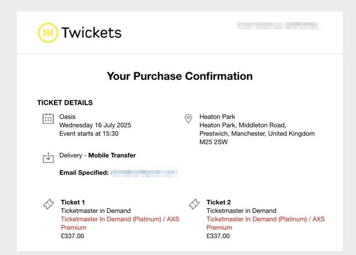This screenshot has height=255, width=356.
Task: Click the Ticket 2 £337.00 price
Action: (x=218, y=236)
